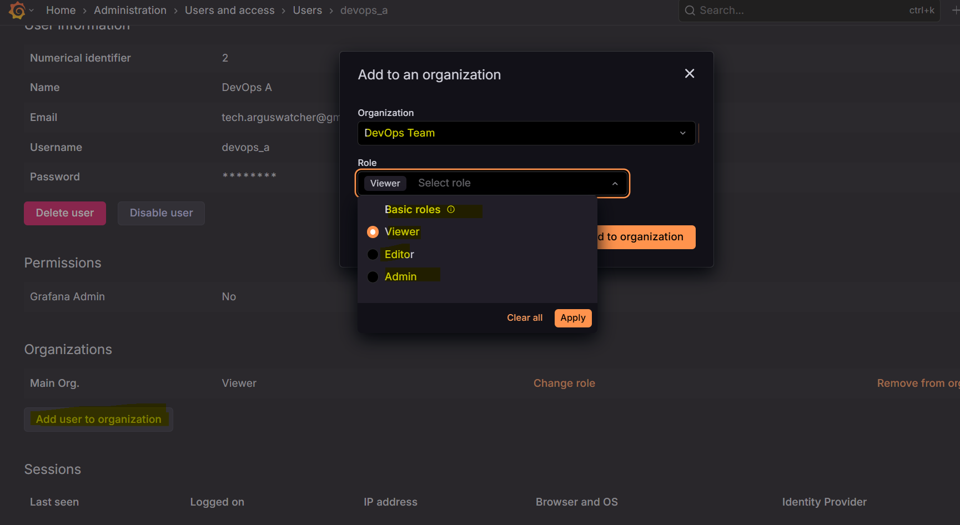Click the Name value DevOps A
The height and width of the screenshot is (525, 960).
coord(247,88)
